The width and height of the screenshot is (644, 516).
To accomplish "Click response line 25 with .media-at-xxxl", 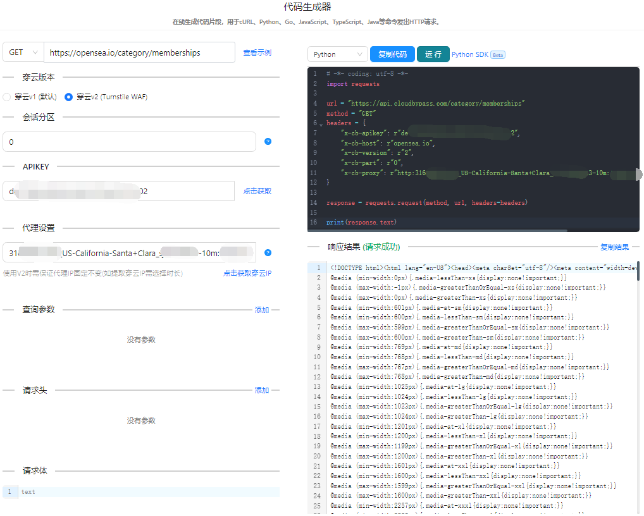I will (x=447, y=506).
